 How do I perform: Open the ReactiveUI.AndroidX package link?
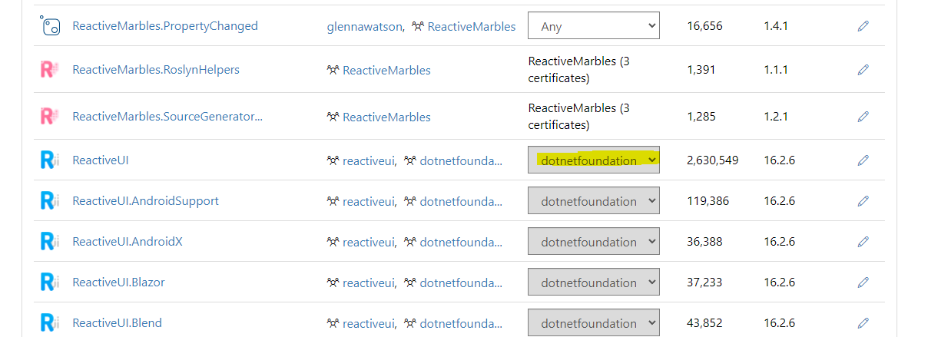128,242
